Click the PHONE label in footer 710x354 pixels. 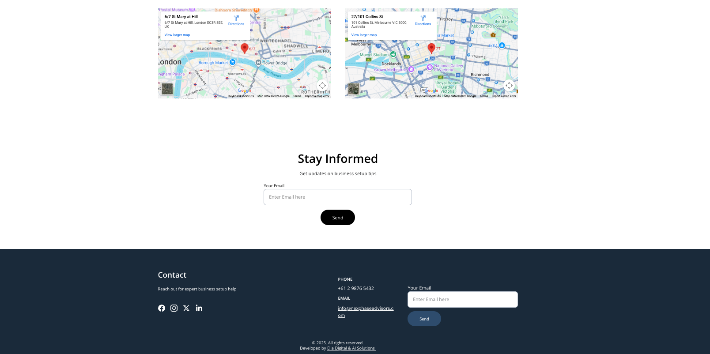(345, 279)
